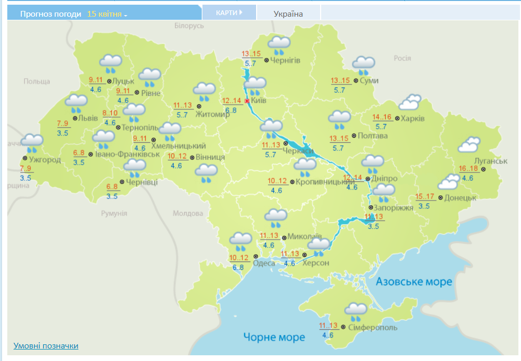The image size is (521, 361).
Task: Click Тернопіль day temperature 8..10
Action: tap(110, 113)
